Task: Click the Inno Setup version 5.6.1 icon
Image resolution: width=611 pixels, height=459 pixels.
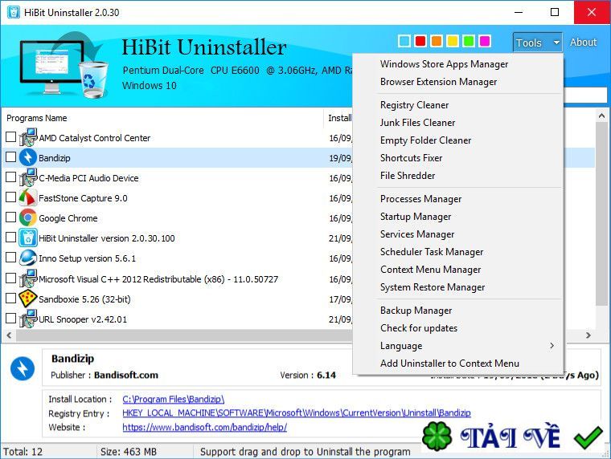Action: tap(28, 258)
